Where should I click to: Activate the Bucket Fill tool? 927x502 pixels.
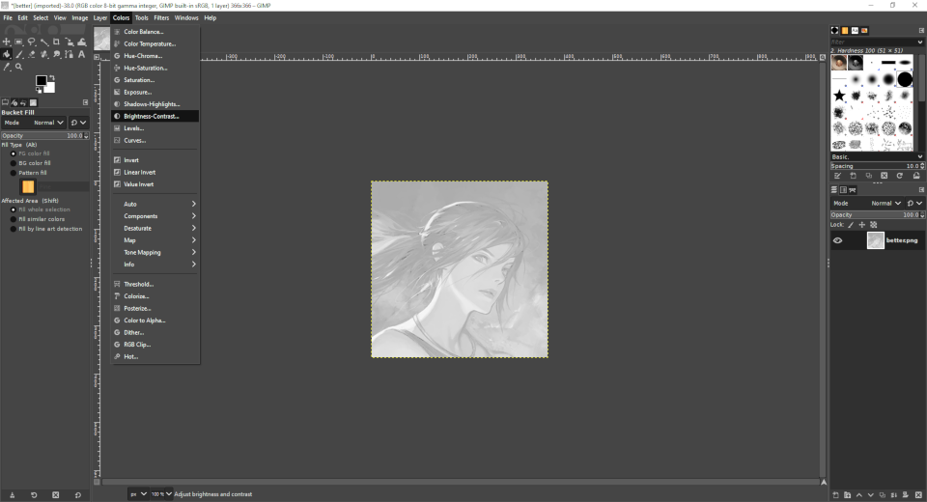coord(7,54)
